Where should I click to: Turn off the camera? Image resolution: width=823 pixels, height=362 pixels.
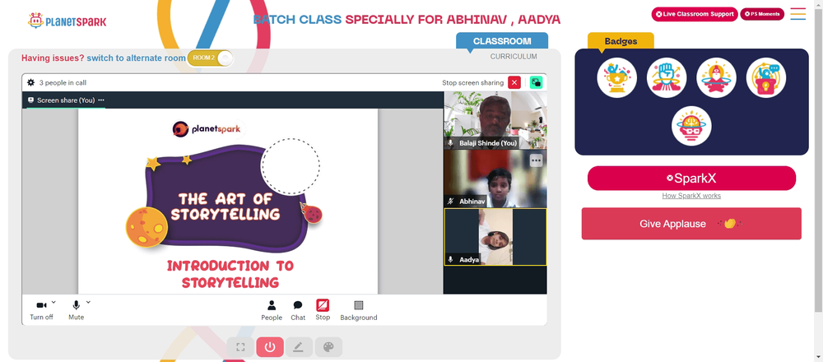tap(41, 310)
